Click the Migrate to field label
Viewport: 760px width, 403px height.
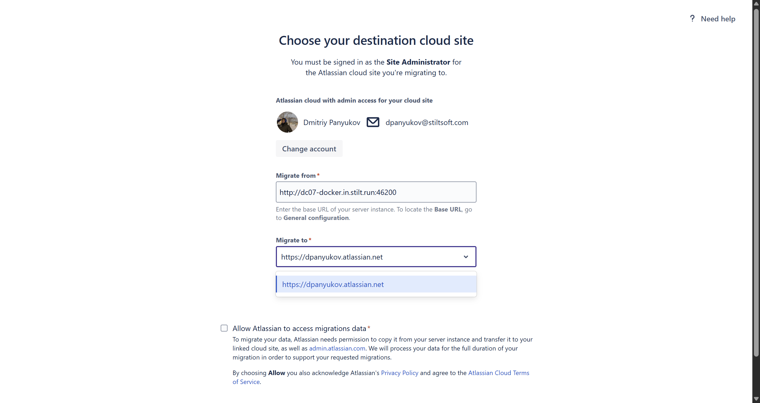[x=291, y=240]
